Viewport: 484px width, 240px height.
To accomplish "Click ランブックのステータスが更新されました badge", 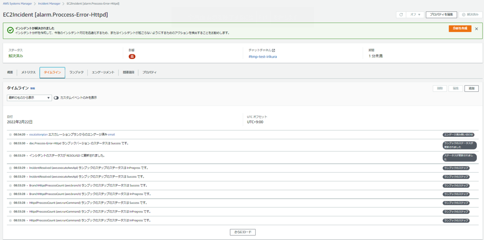I will click(459, 145).
